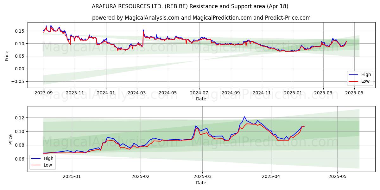Click the '2024-01' date tick label
This screenshot has width=380, height=190.
click(x=106, y=93)
